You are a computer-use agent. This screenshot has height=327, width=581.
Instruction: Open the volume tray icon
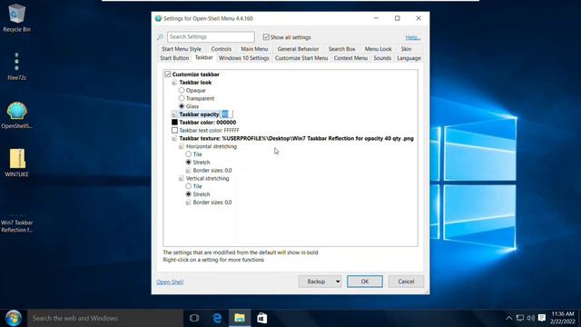pos(530,318)
